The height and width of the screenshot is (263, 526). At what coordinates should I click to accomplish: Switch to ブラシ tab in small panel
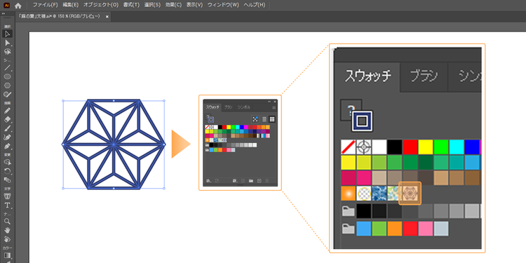pyautogui.click(x=228, y=107)
